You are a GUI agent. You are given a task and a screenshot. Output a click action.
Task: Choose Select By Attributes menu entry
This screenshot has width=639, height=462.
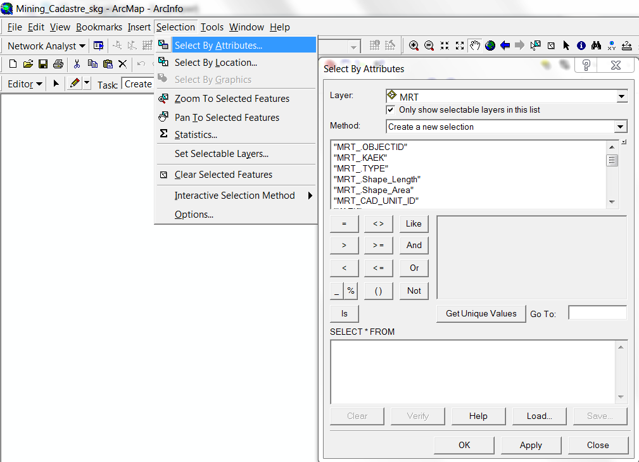click(236, 45)
